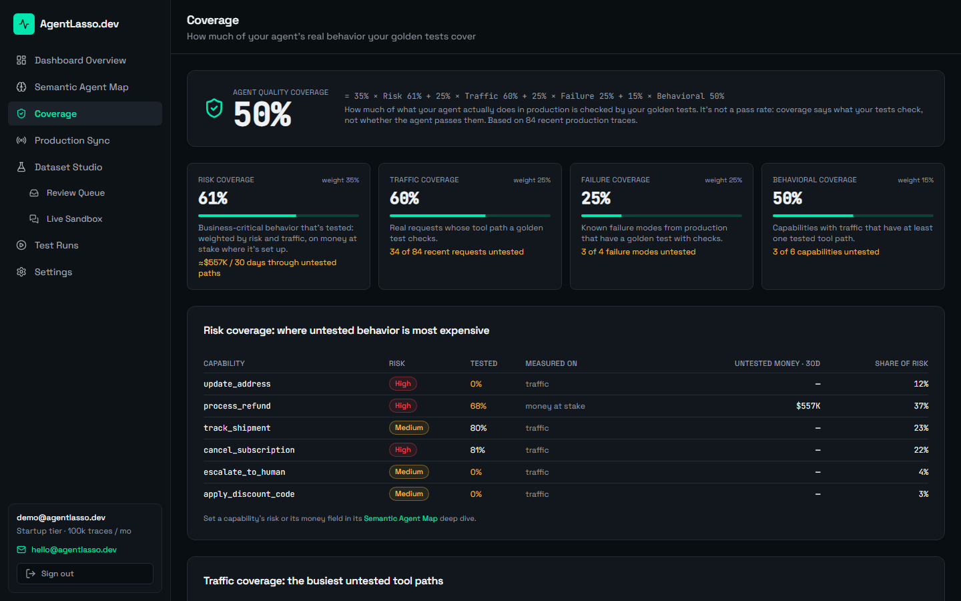Click the Review Queue inbox icon

(x=34, y=193)
